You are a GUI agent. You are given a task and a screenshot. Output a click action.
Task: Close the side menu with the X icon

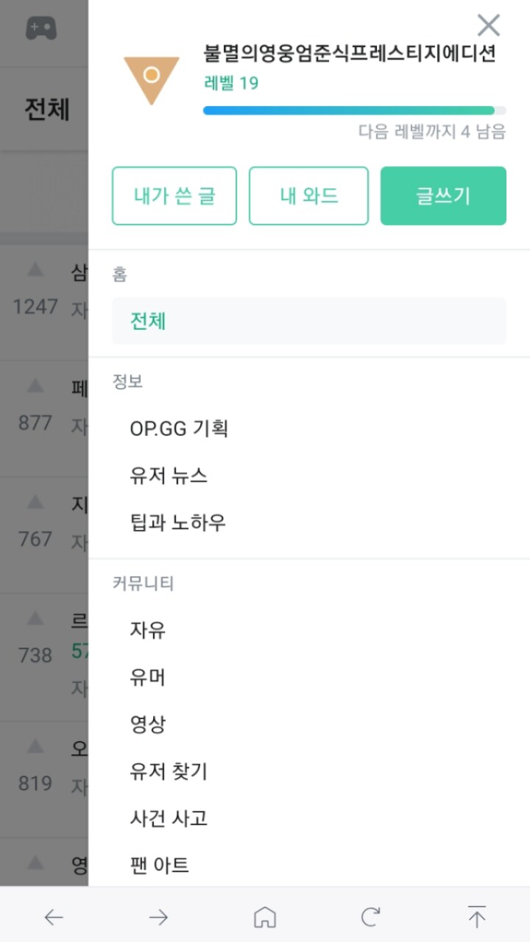[x=489, y=26]
